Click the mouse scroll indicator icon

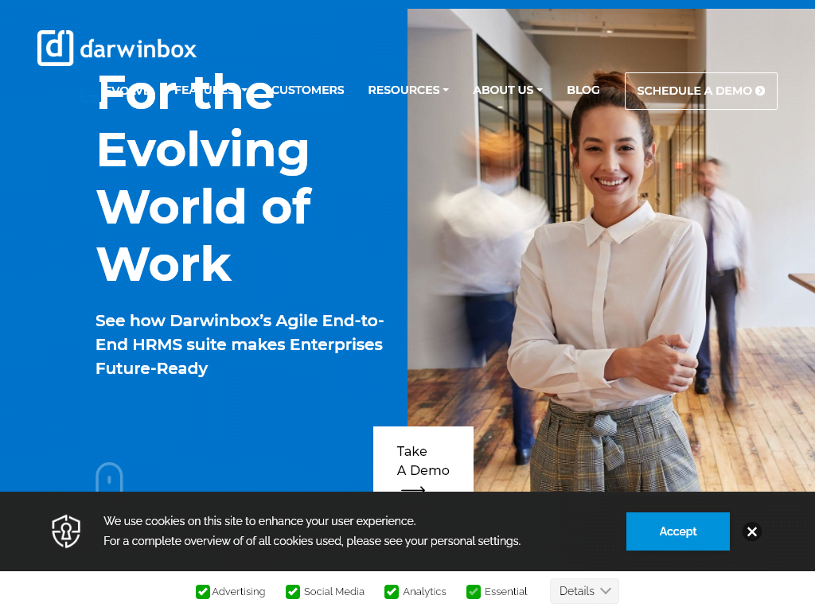(x=109, y=477)
